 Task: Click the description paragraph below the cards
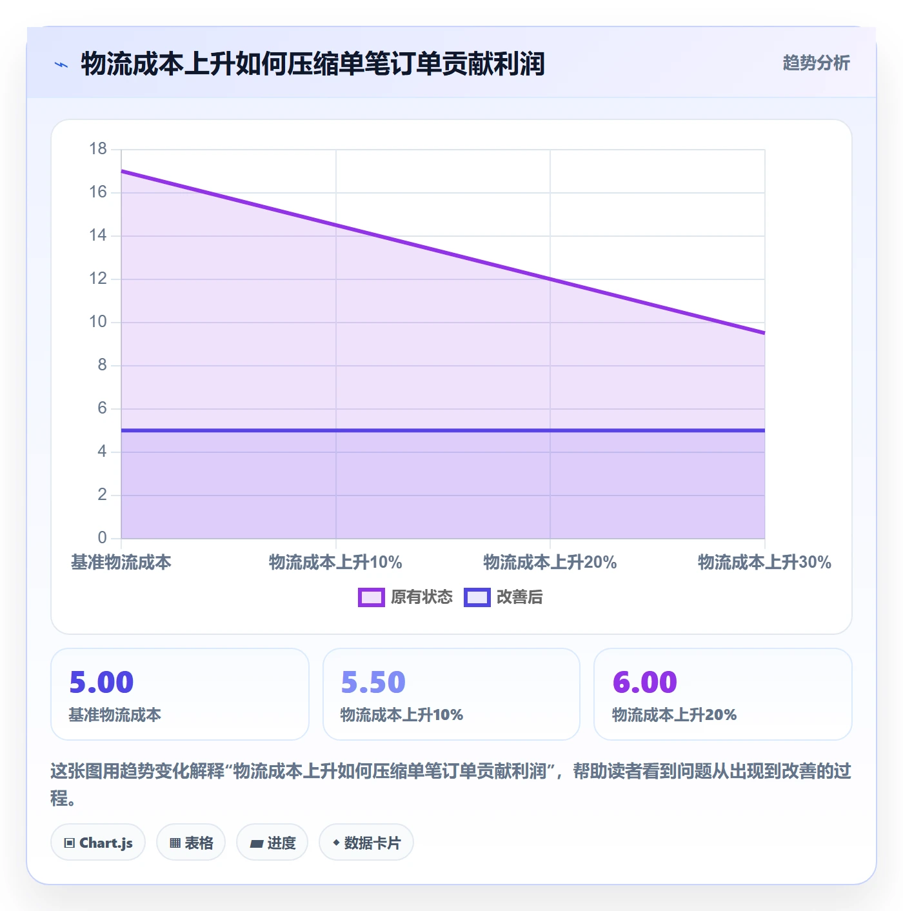click(x=451, y=784)
